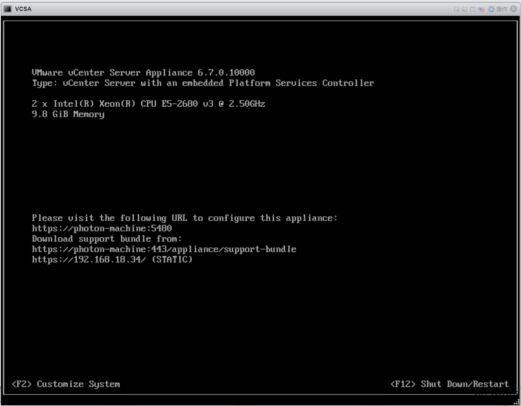Click the resize grip in the bottom-right corner
Screen dimensions: 521x406
tap(517, 402)
